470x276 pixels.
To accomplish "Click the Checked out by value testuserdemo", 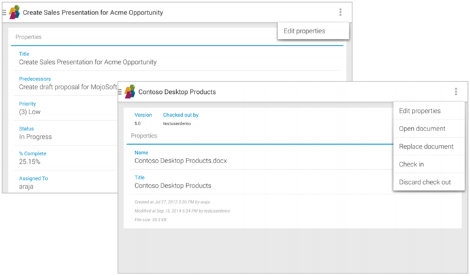I will coord(176,123).
